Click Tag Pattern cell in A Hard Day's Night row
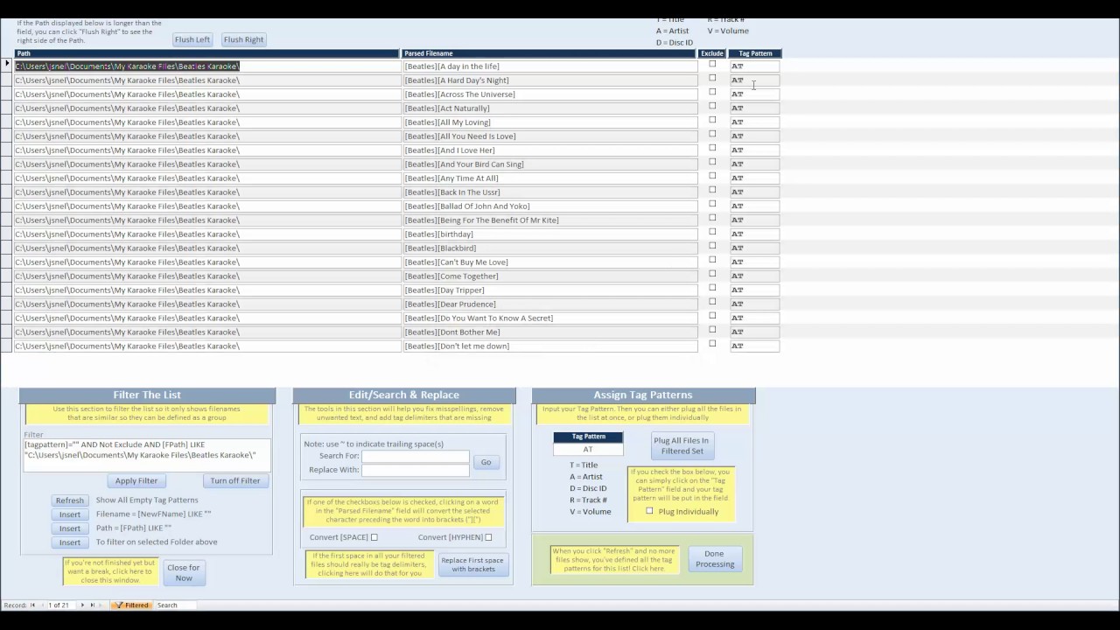 pyautogui.click(x=754, y=80)
